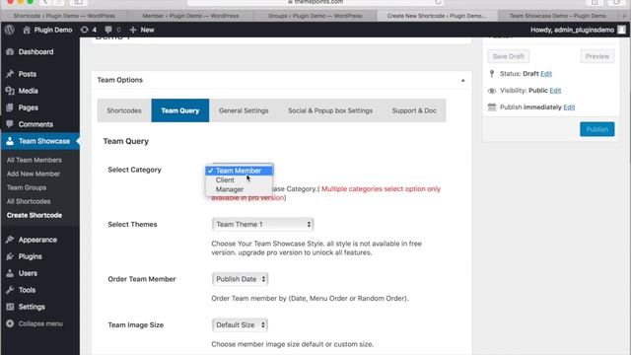Open Team Groups submenu
Screen dimensions: 631x355
(x=27, y=187)
